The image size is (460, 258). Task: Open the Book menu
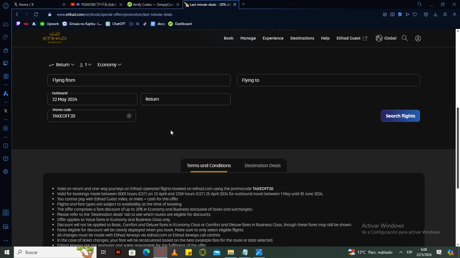[228, 38]
